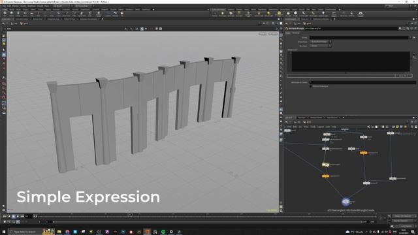This screenshot has height=235, width=418.
Task: Add a Gamepad Camera from shelf
Action: tap(361, 14)
